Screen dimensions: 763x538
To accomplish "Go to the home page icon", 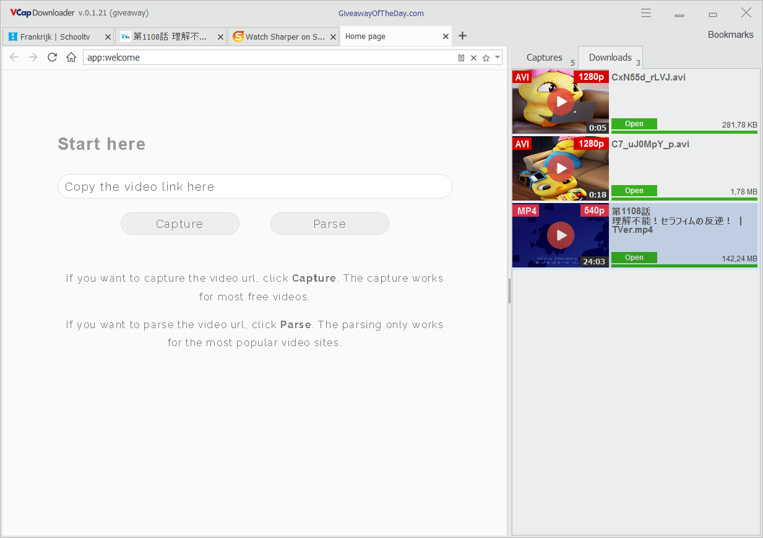I will click(71, 58).
